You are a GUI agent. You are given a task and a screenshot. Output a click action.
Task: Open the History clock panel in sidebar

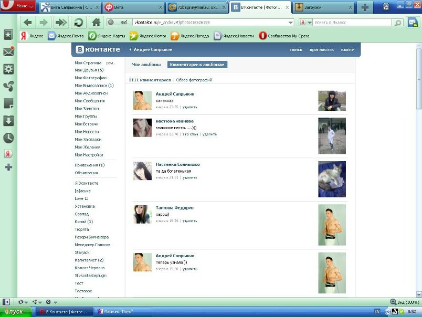click(8, 138)
